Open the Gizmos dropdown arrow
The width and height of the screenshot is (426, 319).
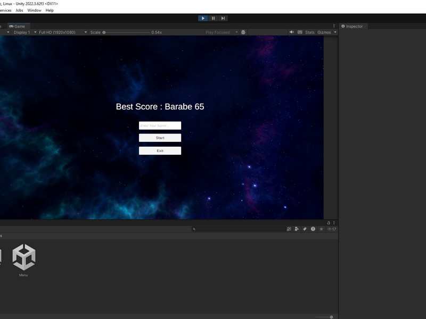[335, 32]
